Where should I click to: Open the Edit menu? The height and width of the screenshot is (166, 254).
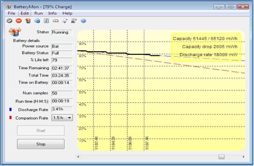click(25, 13)
